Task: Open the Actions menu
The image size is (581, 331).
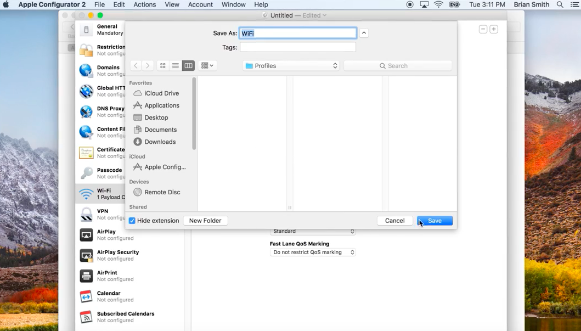Action: pyautogui.click(x=144, y=4)
